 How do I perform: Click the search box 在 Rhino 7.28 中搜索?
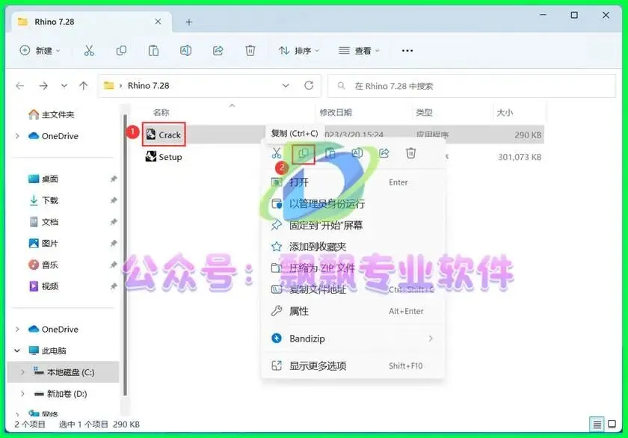472,86
